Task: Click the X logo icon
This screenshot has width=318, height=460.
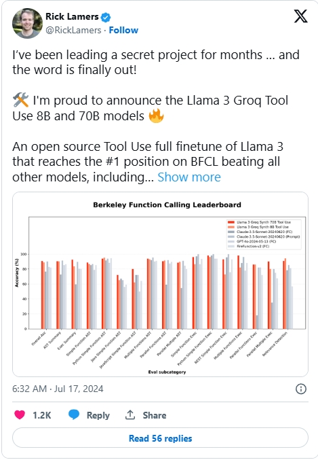Action: pyautogui.click(x=300, y=16)
